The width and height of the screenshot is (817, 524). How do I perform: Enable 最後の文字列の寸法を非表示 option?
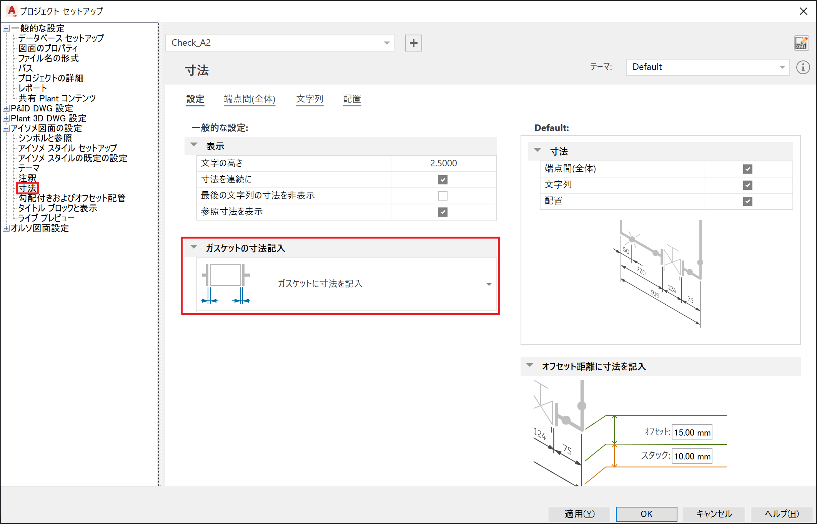(x=443, y=196)
